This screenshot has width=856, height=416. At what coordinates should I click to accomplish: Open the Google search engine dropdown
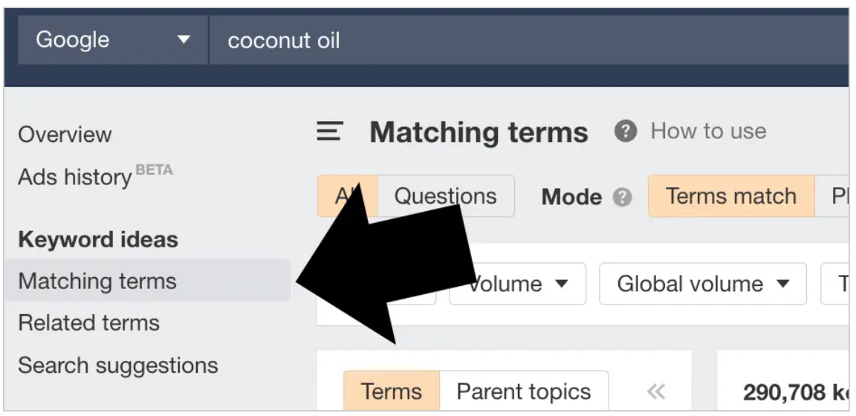(112, 40)
